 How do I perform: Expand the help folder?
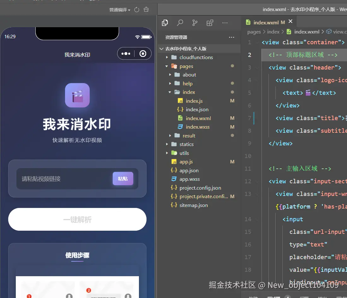170,83
